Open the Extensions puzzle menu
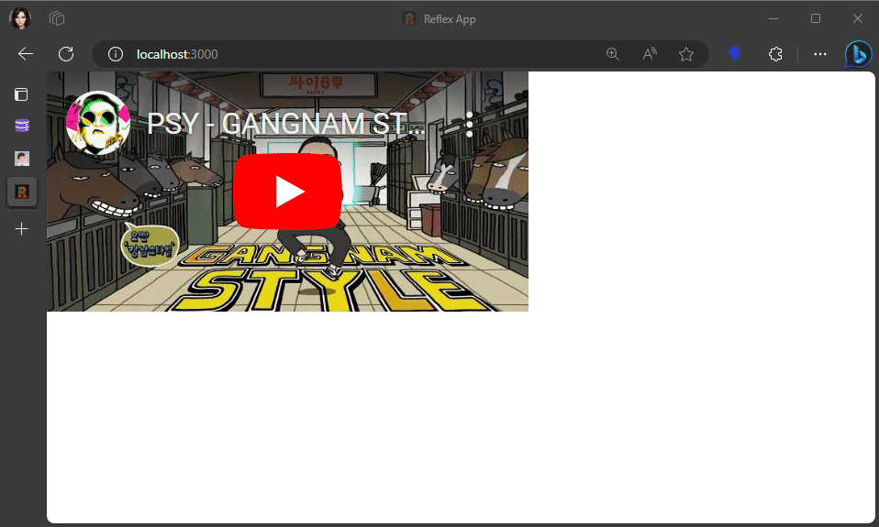Viewport: 879px width, 527px height. (x=776, y=54)
